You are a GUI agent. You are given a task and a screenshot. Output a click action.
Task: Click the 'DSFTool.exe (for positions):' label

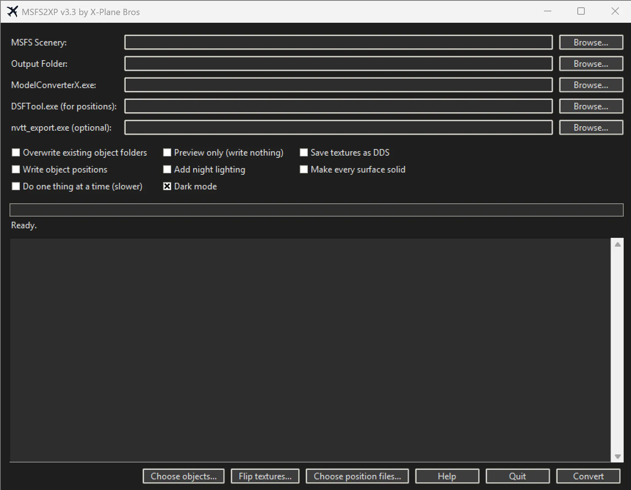64,106
